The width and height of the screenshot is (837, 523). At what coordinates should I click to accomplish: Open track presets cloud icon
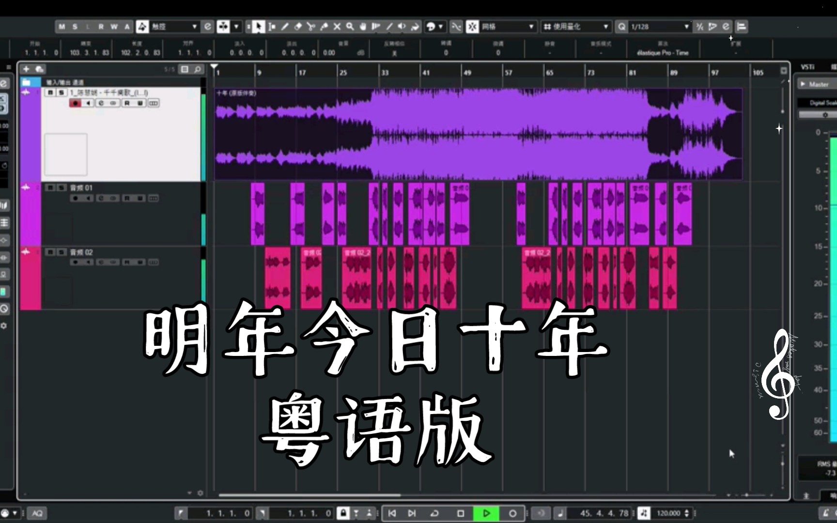(40, 69)
